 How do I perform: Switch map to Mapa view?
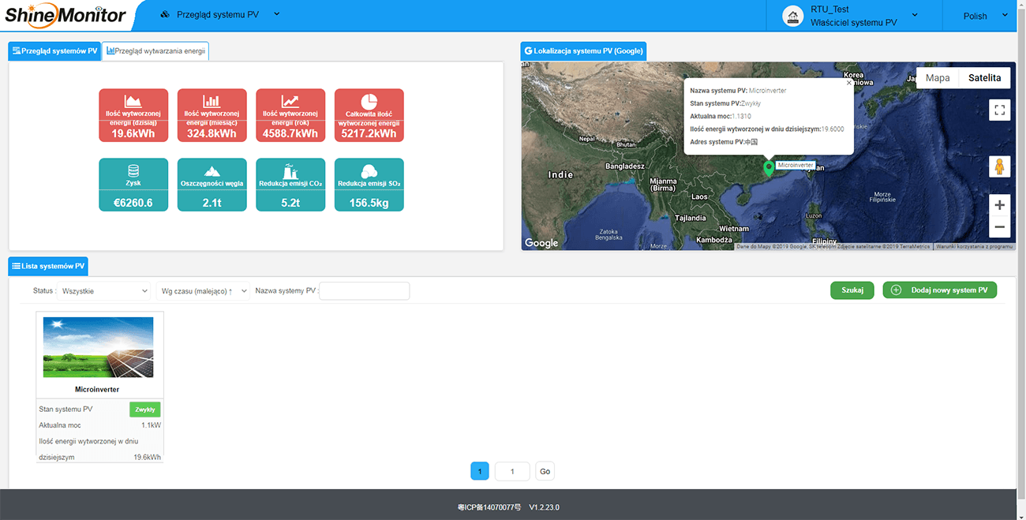pos(938,78)
